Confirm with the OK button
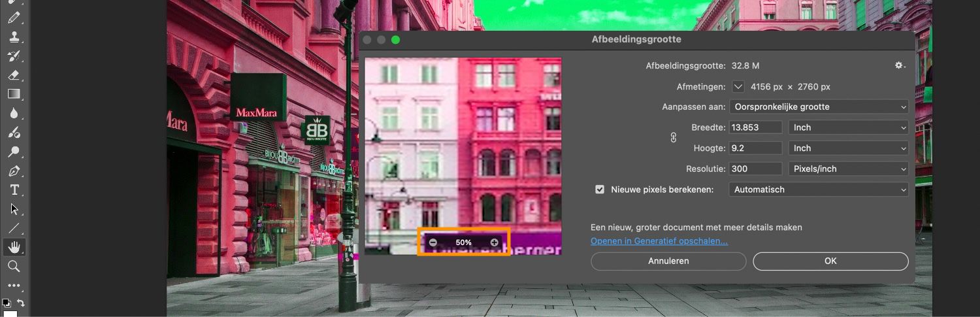Screen dimensions: 980x317 [x=830, y=261]
